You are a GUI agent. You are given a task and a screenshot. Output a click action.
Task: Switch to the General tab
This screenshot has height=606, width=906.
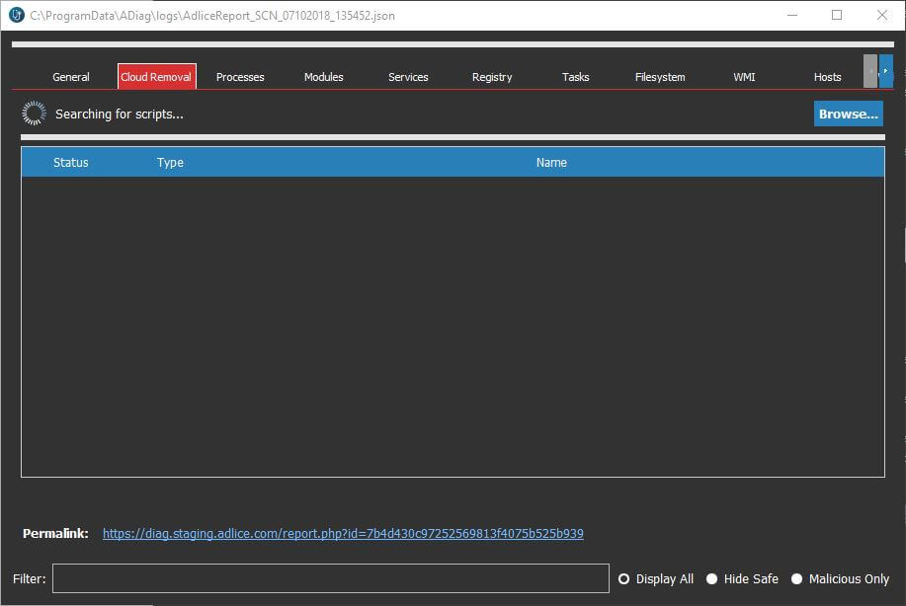(x=71, y=77)
